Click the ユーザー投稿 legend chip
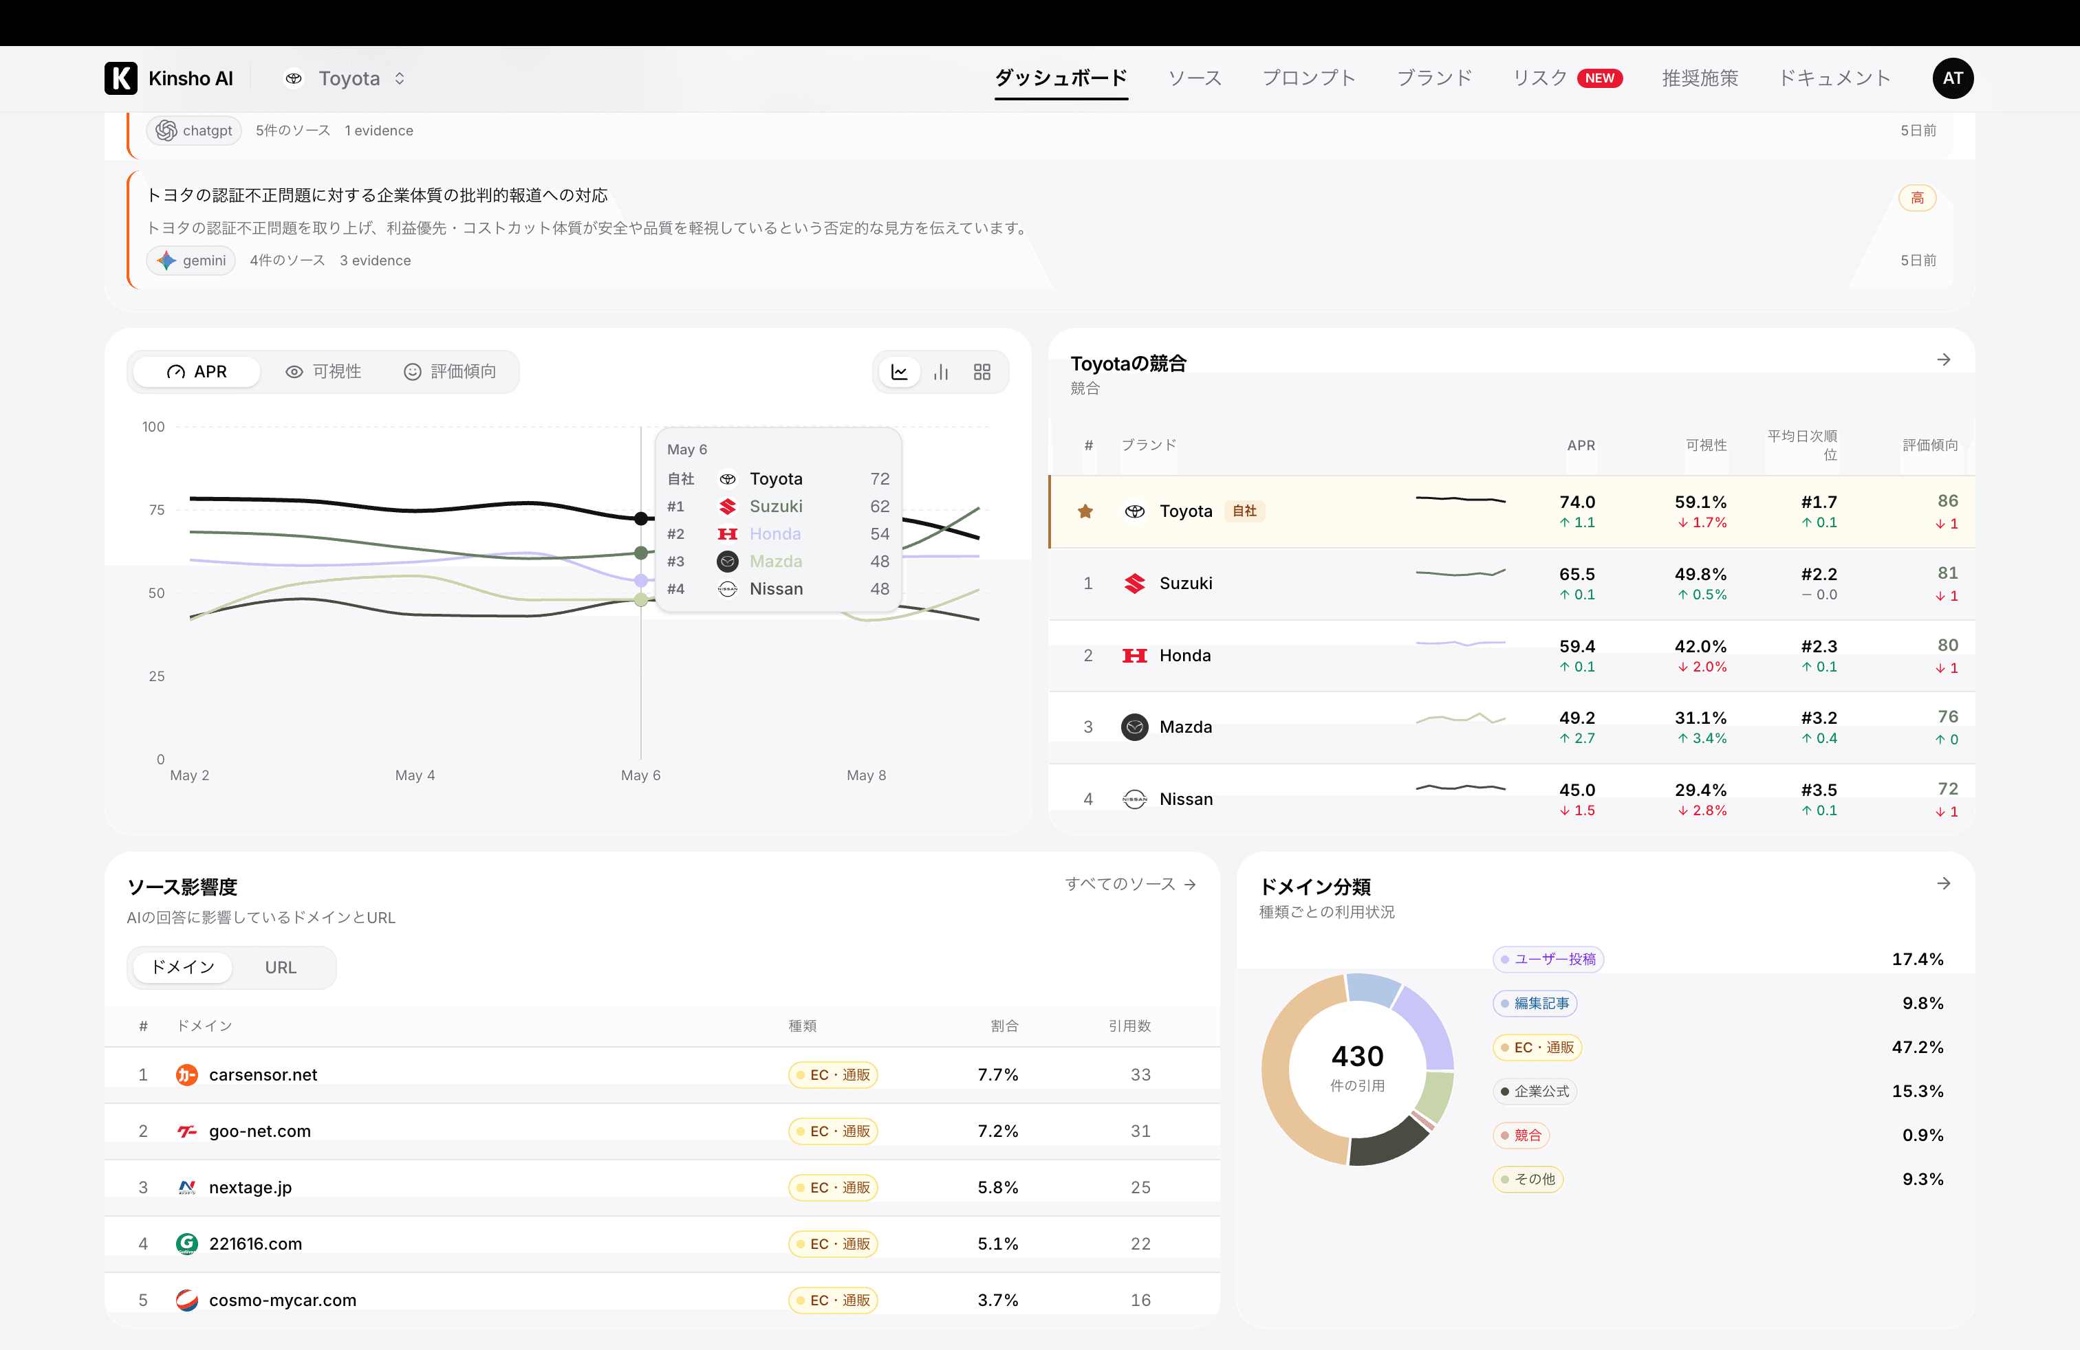The image size is (2080, 1350). click(x=1548, y=959)
